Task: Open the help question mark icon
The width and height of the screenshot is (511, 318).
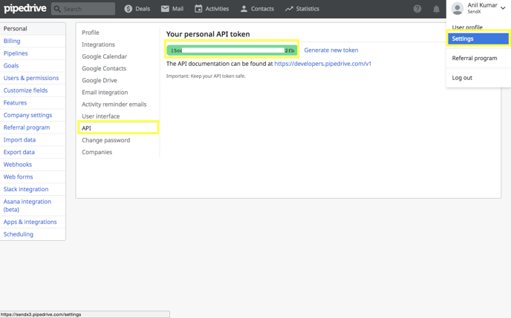Action: [417, 9]
